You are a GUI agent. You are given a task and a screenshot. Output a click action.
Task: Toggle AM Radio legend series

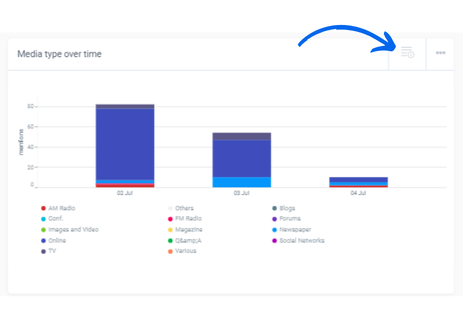58,208
